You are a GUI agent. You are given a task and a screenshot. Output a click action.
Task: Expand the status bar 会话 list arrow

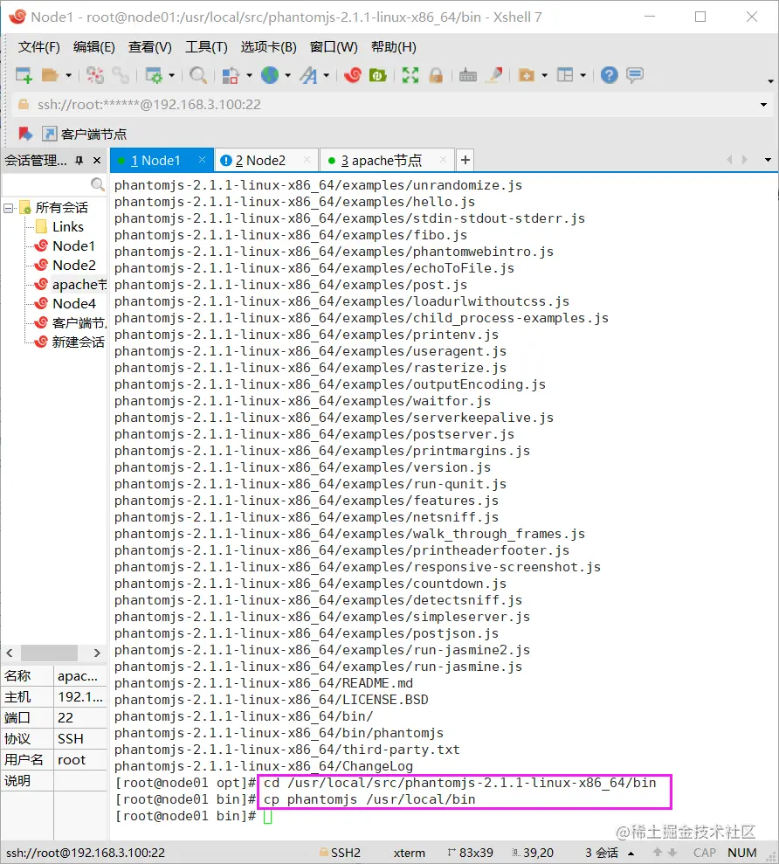(631, 853)
